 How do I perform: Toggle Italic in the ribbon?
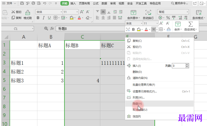(x=44, y=18)
